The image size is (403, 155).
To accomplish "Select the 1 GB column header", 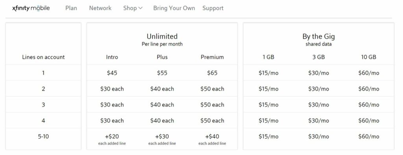I will click(x=268, y=57).
